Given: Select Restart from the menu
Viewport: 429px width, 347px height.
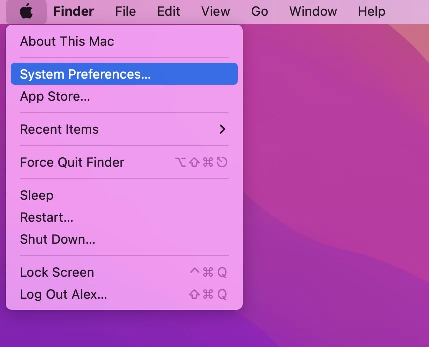Looking at the screenshot, I should coord(46,217).
